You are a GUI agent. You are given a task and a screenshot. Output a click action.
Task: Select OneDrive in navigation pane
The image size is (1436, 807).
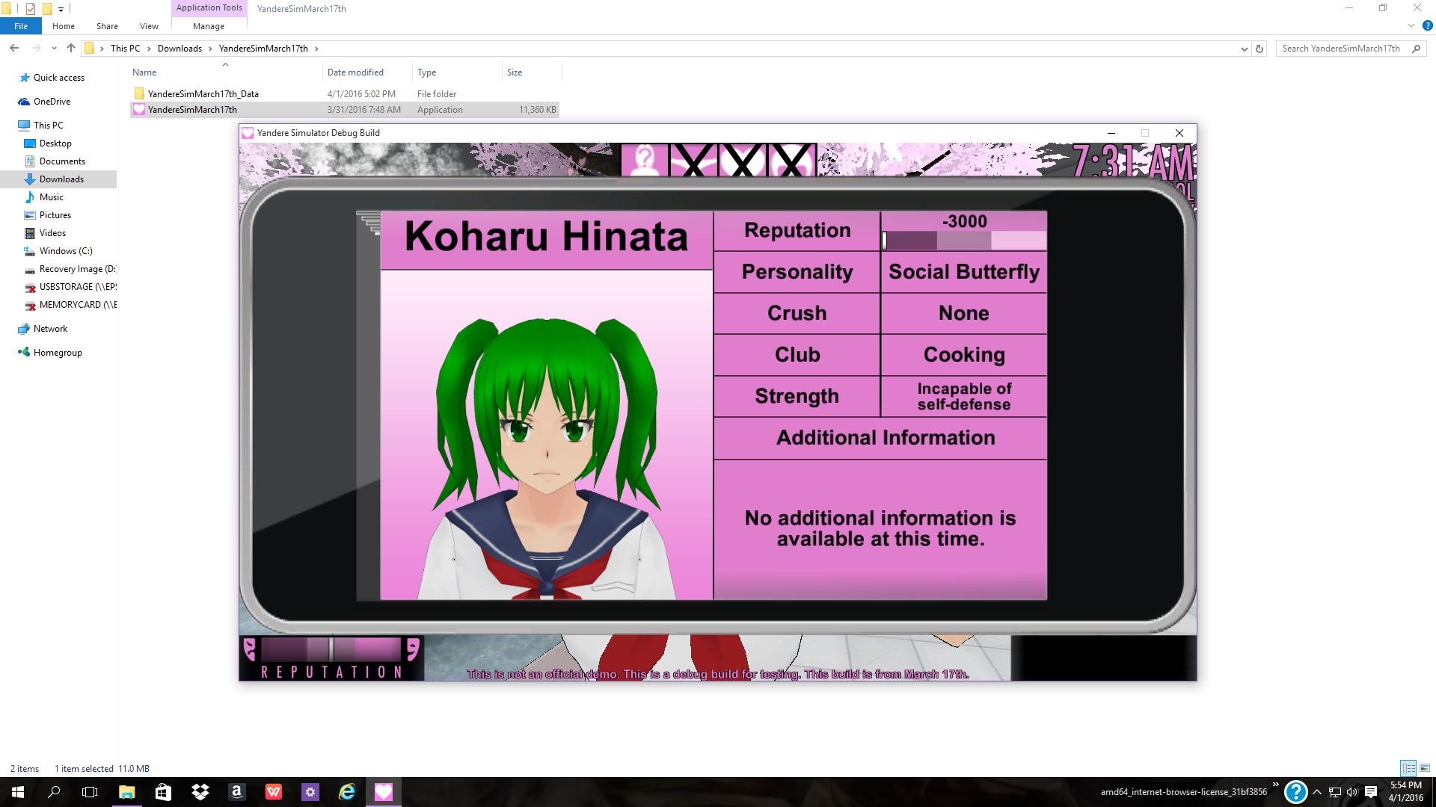click(52, 102)
